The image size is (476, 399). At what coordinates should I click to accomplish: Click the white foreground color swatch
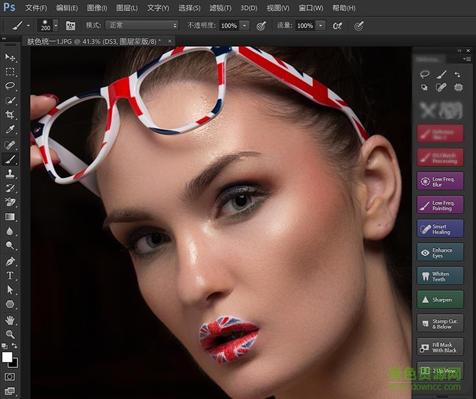(7, 357)
